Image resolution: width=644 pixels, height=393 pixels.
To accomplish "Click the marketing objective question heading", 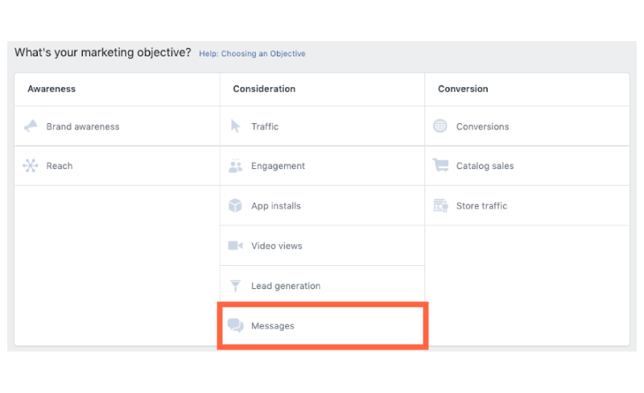I will pos(103,52).
